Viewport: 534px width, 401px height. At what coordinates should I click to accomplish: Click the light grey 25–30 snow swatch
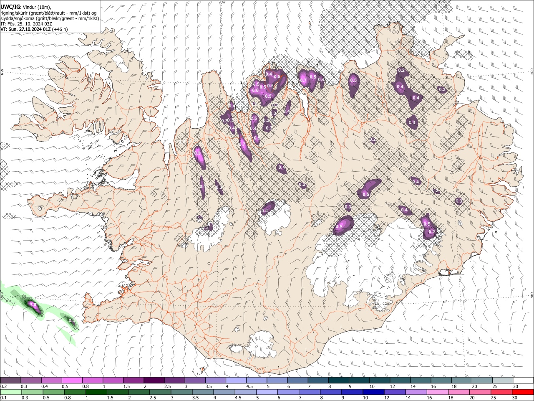503,381
